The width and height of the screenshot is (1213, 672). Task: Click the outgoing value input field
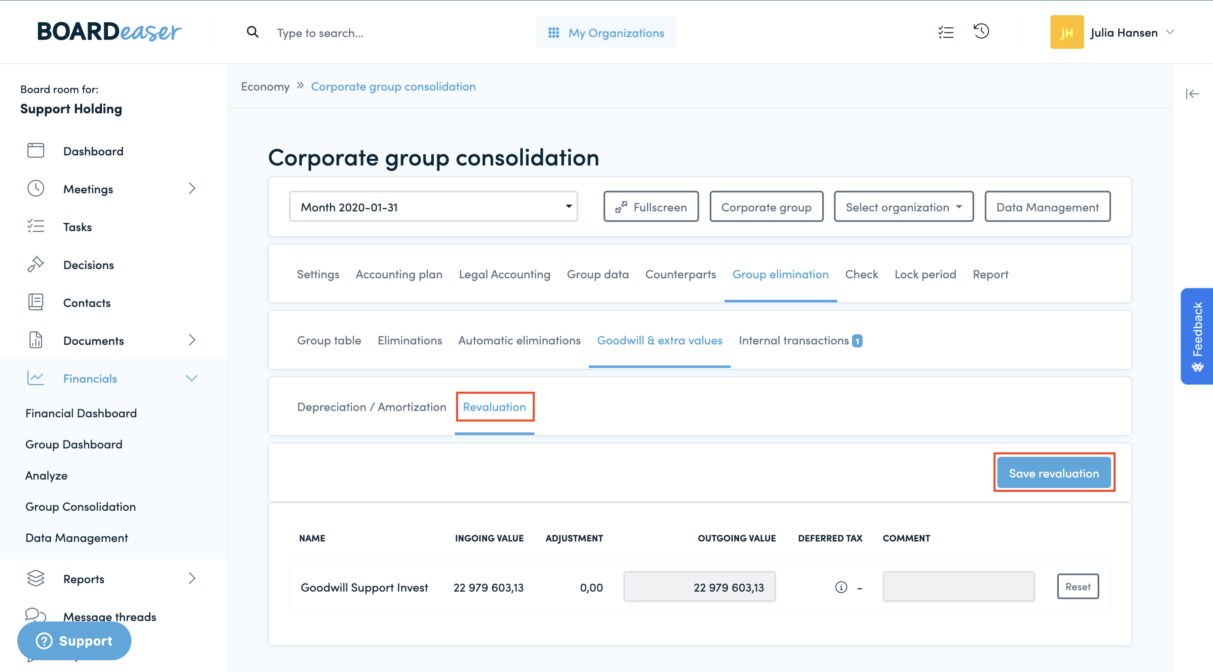pos(700,587)
